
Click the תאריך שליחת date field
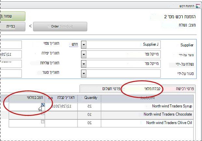pos(11,64)
